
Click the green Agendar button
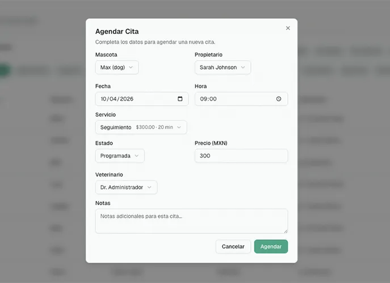tap(271, 247)
